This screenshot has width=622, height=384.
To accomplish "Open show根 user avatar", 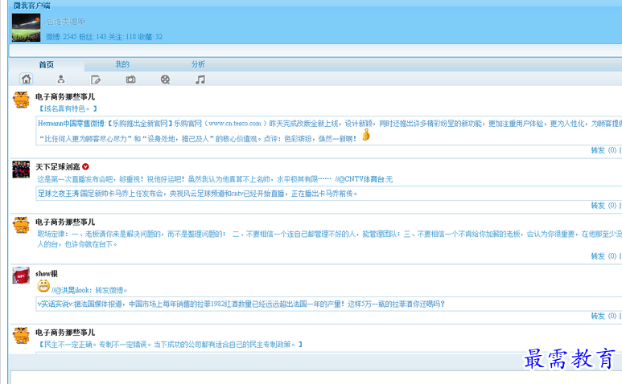I will (21, 275).
